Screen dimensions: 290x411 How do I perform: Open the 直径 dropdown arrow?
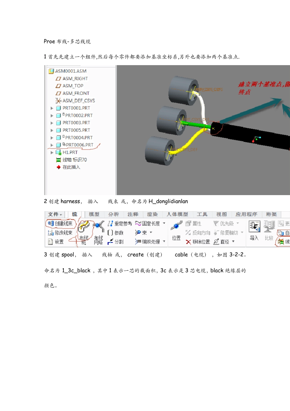pos(234,241)
